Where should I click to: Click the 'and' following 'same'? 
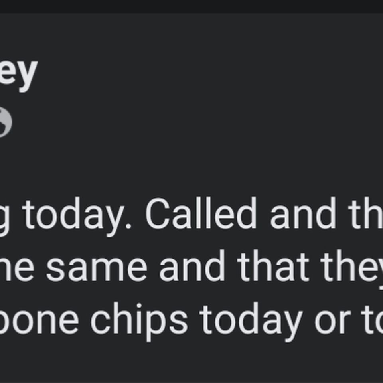(192, 266)
